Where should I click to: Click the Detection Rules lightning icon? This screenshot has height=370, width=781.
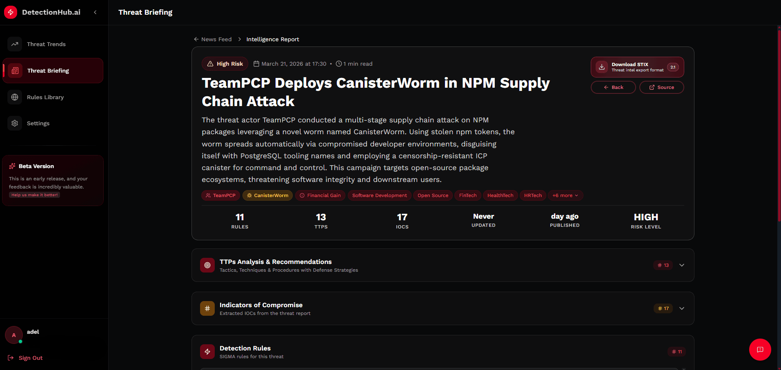[207, 352]
